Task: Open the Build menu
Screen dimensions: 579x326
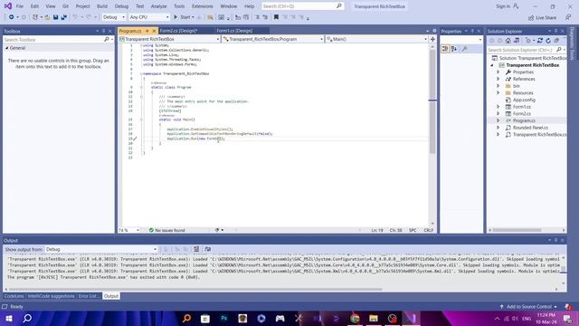Action: pos(102,6)
